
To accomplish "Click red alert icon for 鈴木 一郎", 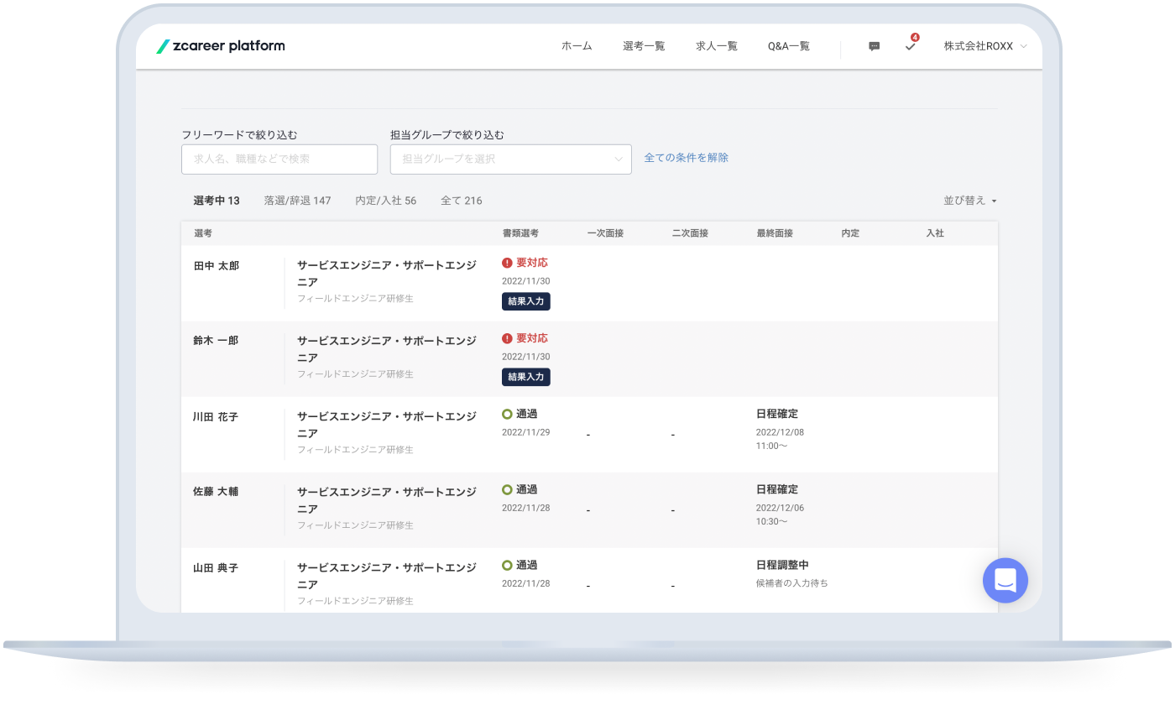I will pyautogui.click(x=507, y=339).
